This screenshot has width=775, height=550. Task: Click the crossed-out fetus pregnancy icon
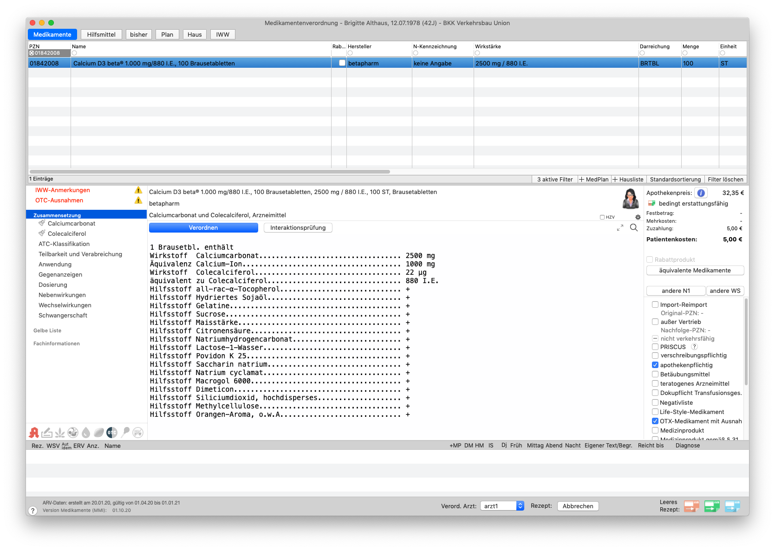click(73, 433)
